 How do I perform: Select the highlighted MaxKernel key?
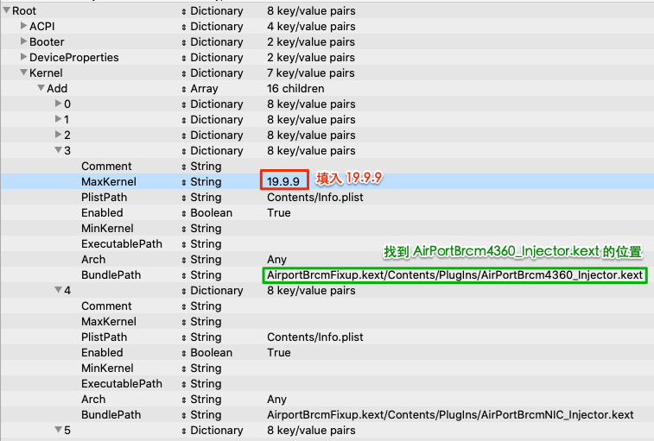(109, 182)
